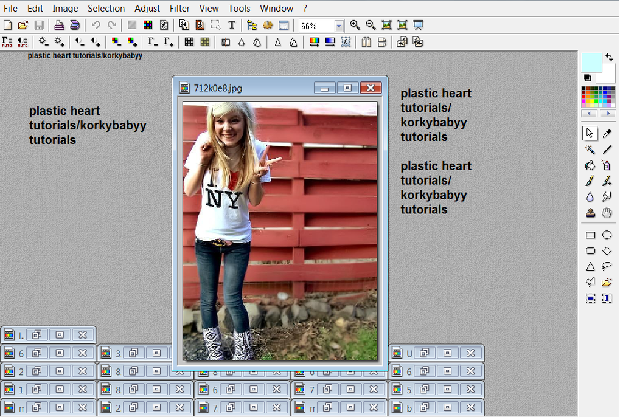Zoom out with the magnifier minus icon
623x417 pixels.
click(371, 25)
